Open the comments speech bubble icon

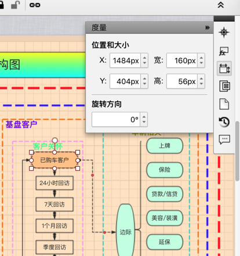click(224, 140)
